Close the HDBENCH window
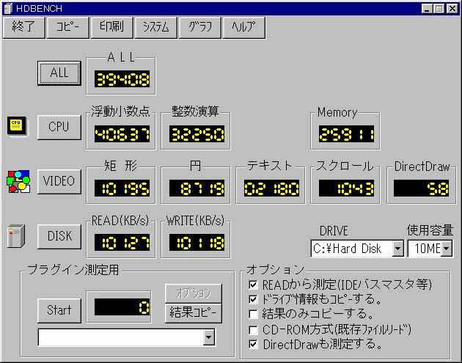Viewport: 462px width, 363px height. click(452, 9)
